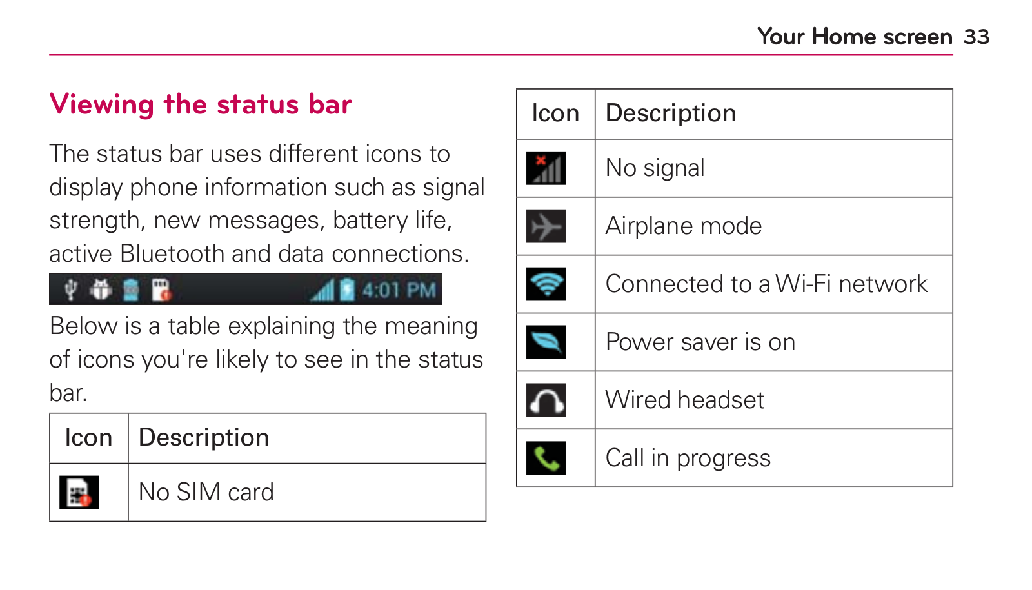Click the Wired headset icon
The height and width of the screenshot is (590, 1032).
(546, 400)
